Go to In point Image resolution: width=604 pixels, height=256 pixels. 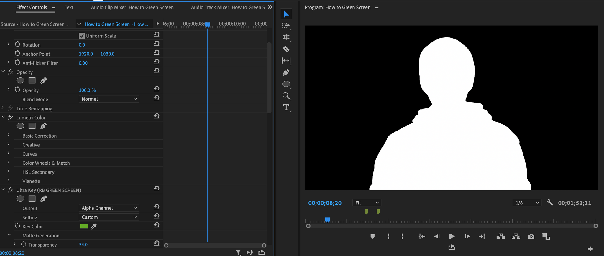[422, 236]
